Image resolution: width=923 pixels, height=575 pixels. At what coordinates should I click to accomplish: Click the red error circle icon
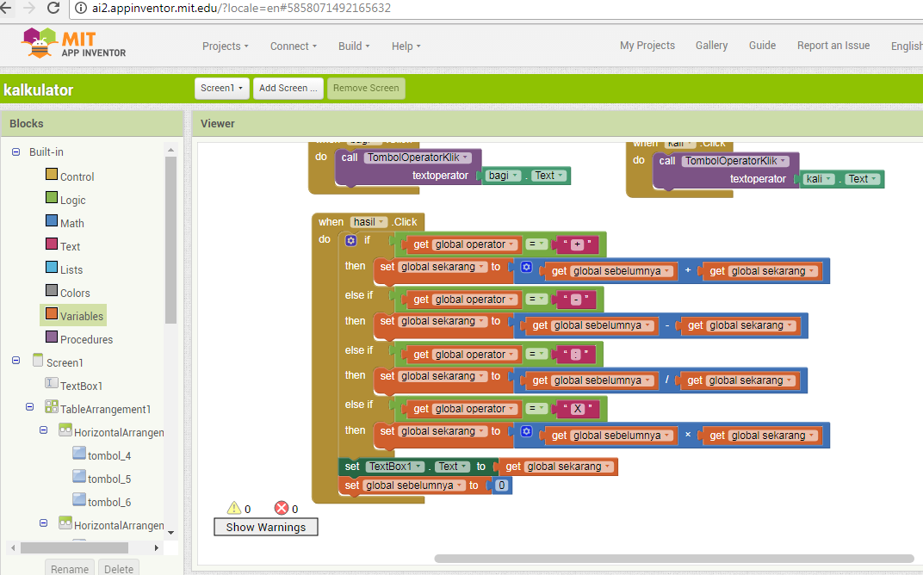pos(282,508)
